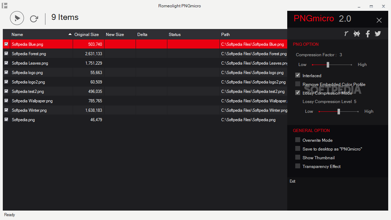This screenshot has height=220, width=391.
Task: Click the 1,638,183 size value
Action: click(94, 110)
